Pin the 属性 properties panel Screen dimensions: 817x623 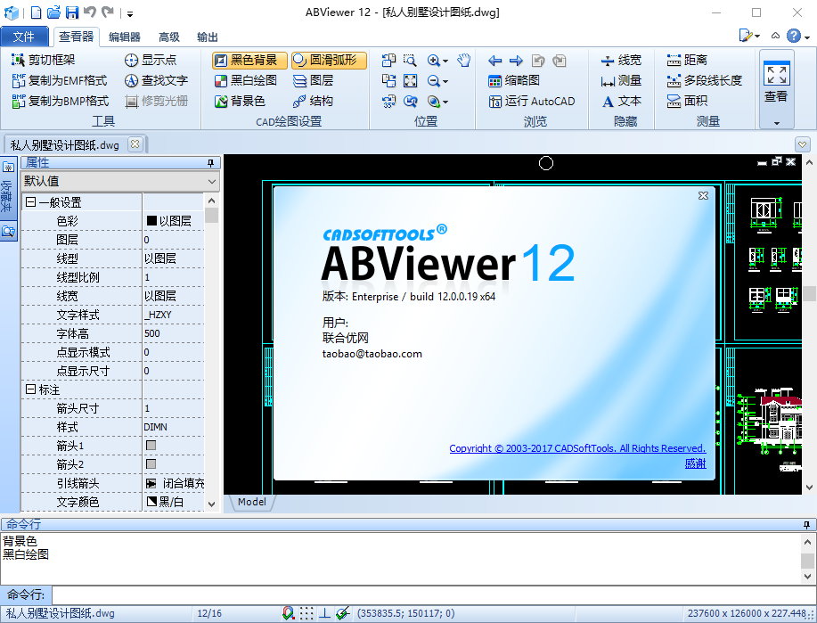click(x=210, y=163)
